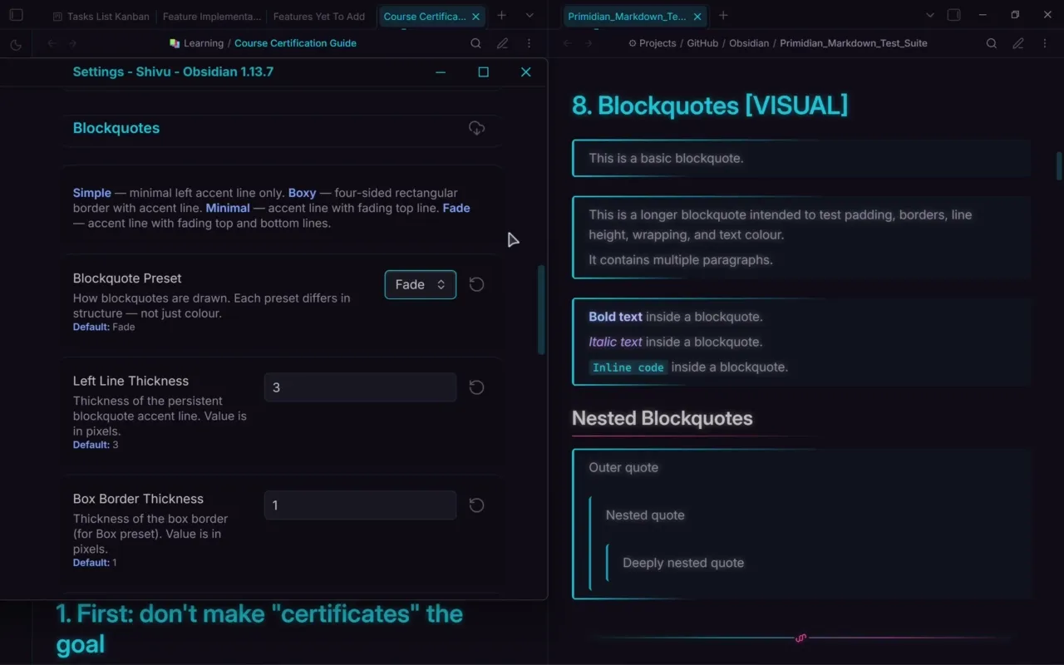Viewport: 1064px width, 665px height.
Task: Toggle the left sidebar icon
Action: click(x=16, y=15)
